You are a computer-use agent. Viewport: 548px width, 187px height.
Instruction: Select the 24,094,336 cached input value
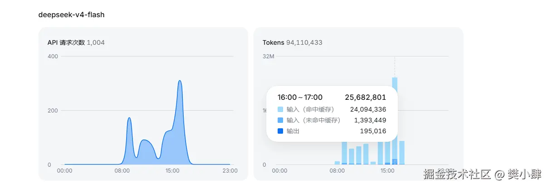pos(368,109)
